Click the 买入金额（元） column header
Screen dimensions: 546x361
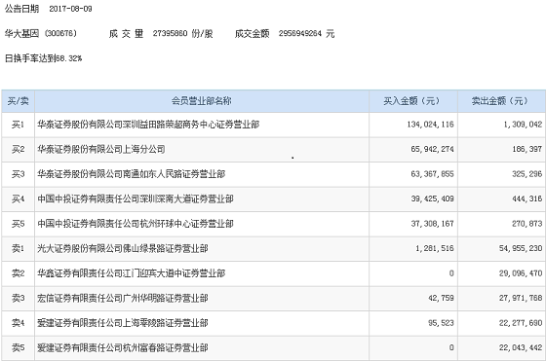[x=412, y=101]
